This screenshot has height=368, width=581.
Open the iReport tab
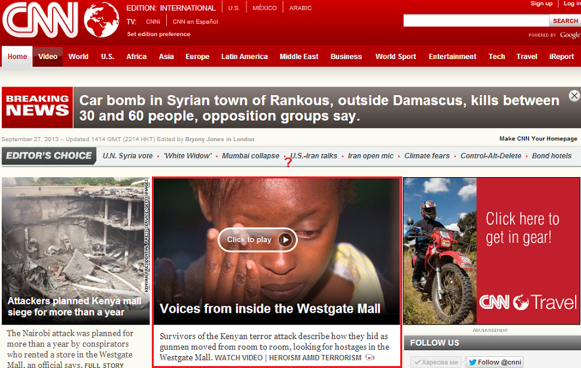(561, 56)
